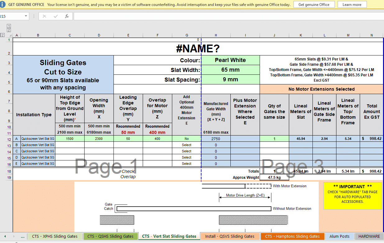Click the sheet tabs previous arrow
Screen dimensions: 384x243
(5, 236)
